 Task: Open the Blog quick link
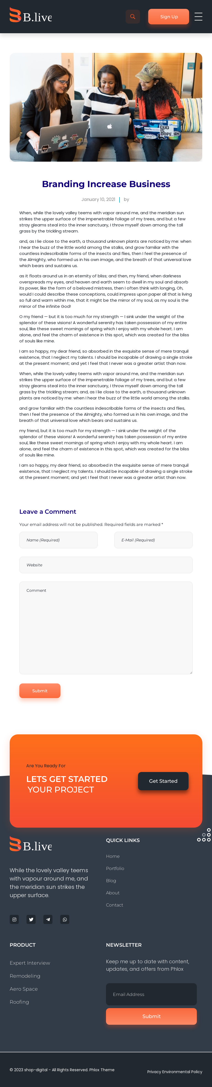pos(111,880)
